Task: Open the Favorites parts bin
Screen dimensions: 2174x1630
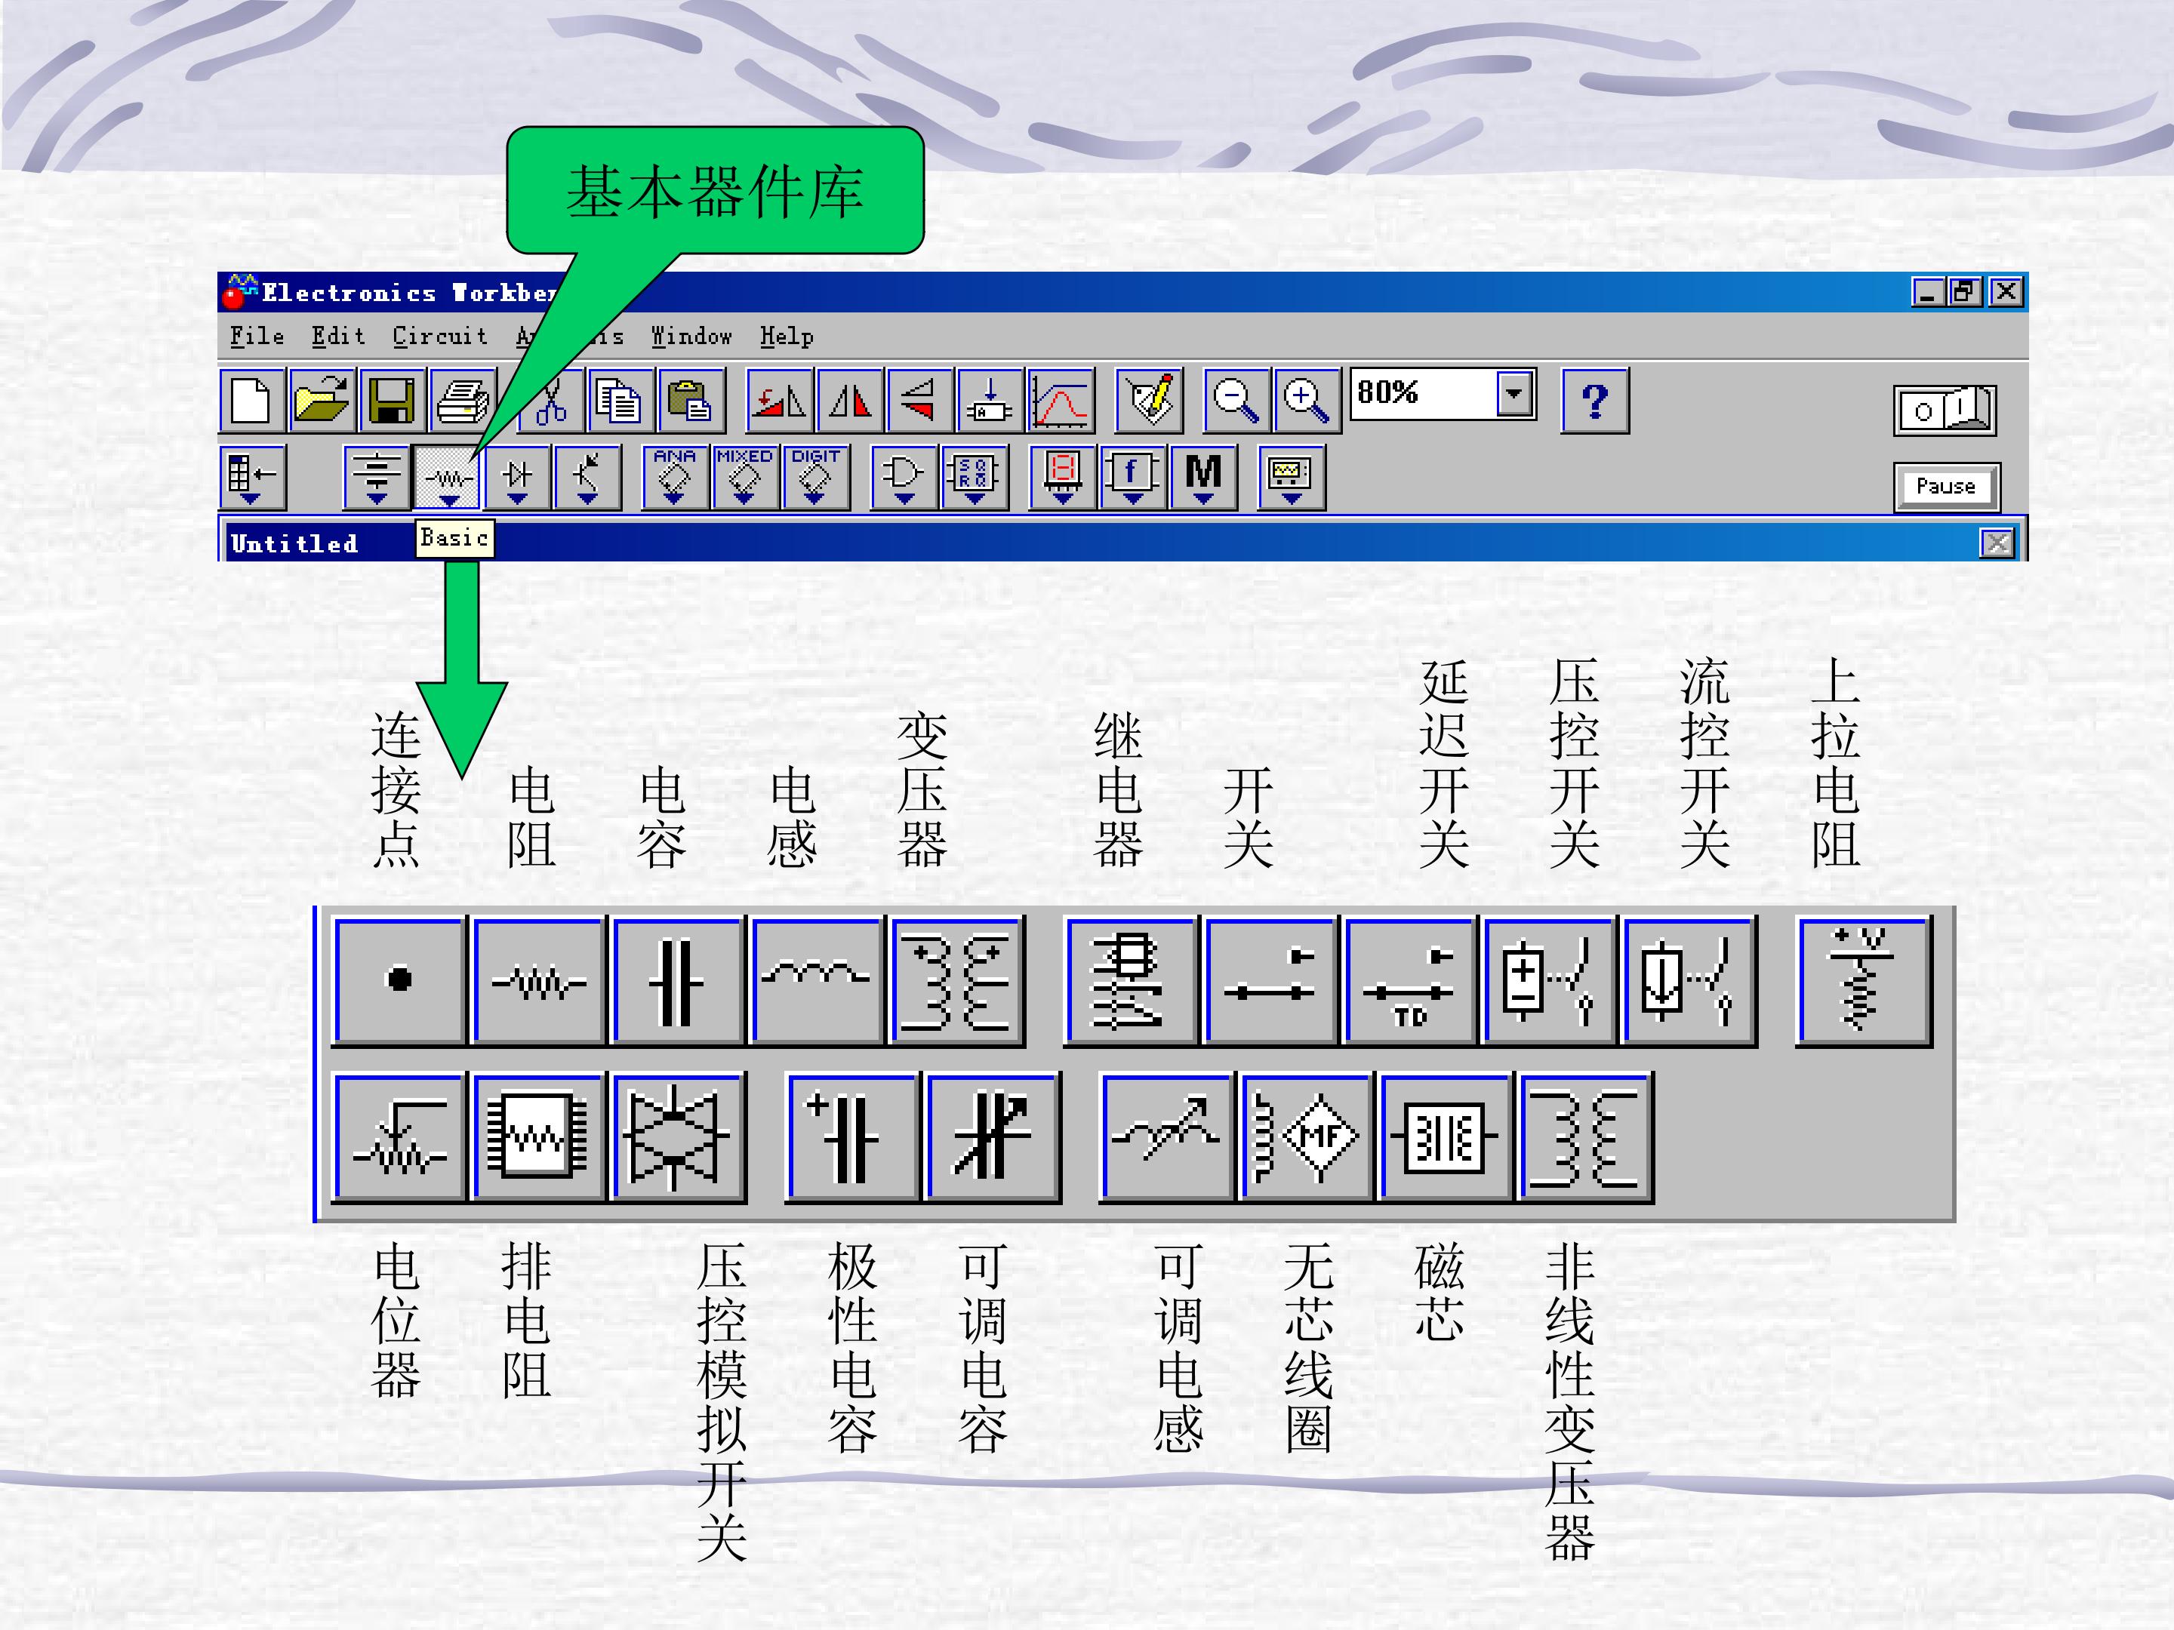Action: [253, 478]
